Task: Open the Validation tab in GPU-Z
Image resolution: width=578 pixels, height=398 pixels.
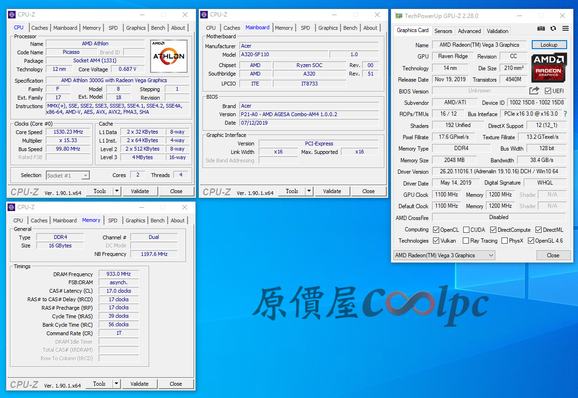Action: (498, 31)
